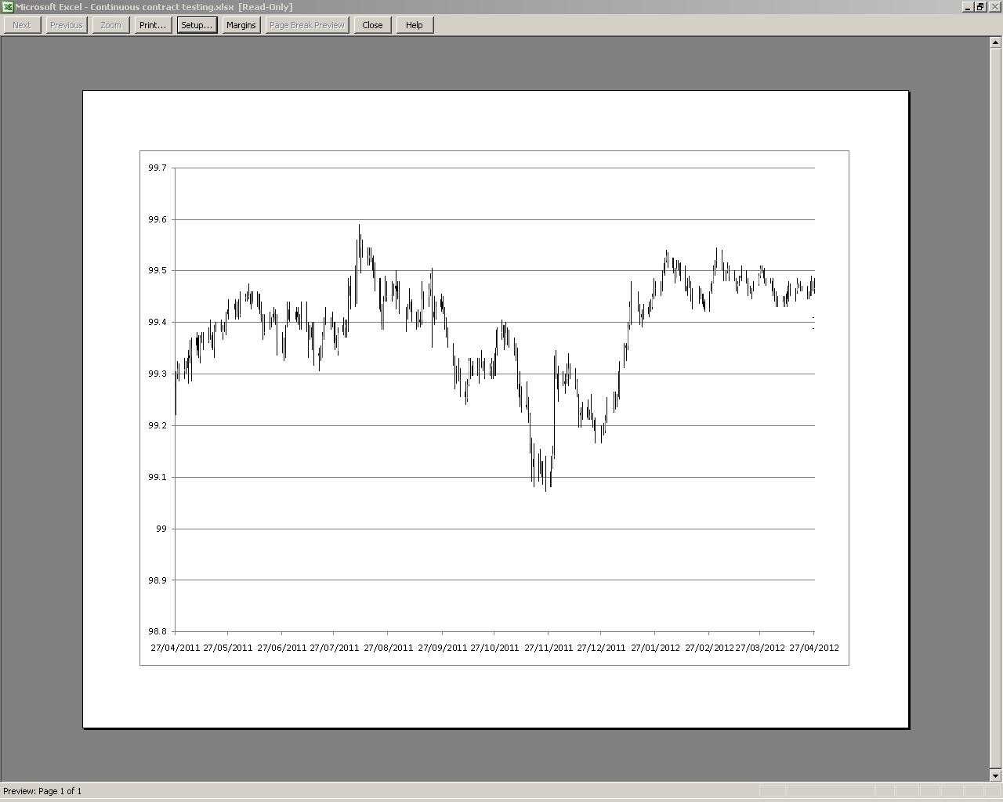Click the 98.9 axis label
This screenshot has height=802, width=1003.
point(158,580)
